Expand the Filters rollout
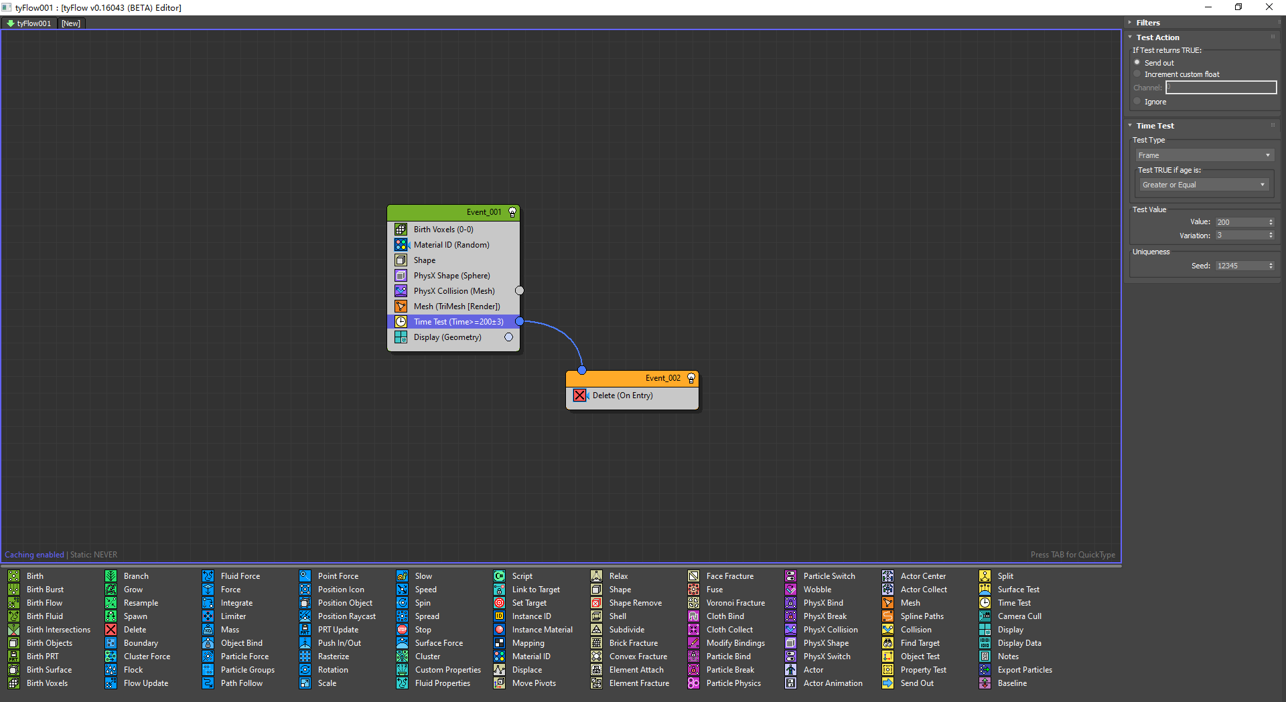 point(1148,23)
